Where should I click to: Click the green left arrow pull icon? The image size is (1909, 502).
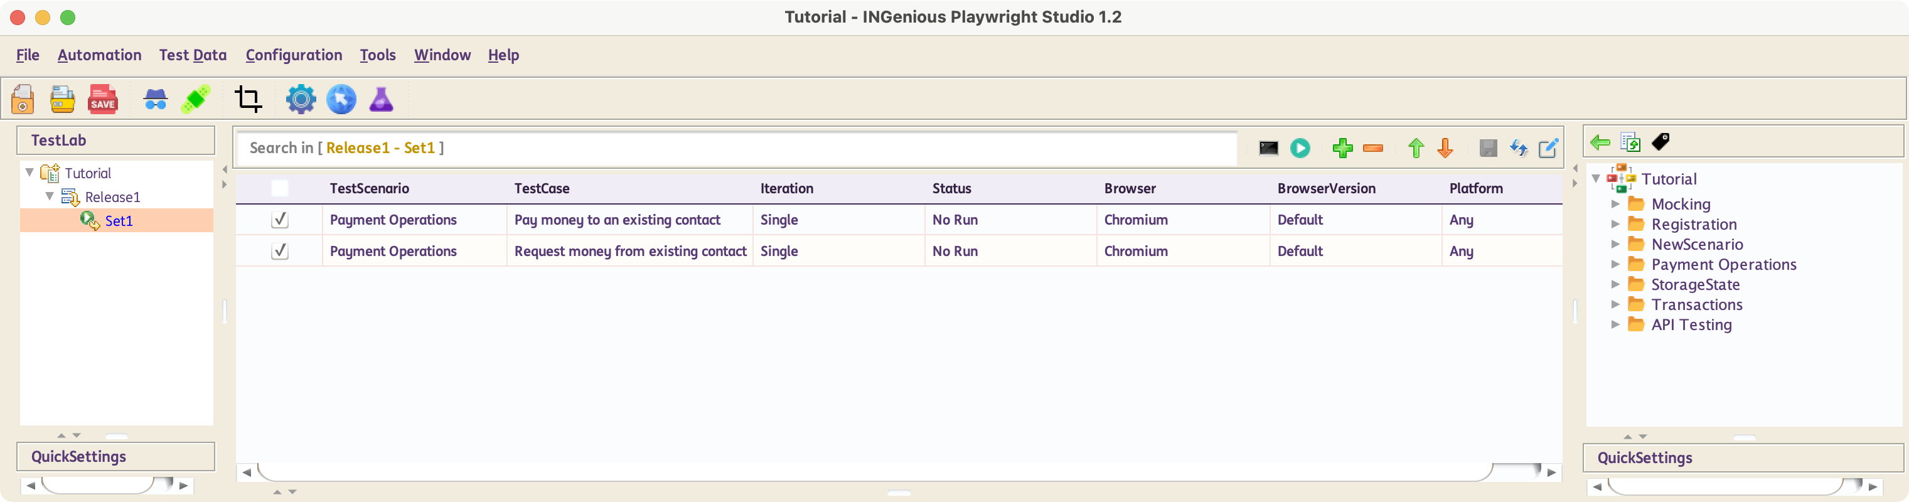pyautogui.click(x=1600, y=142)
